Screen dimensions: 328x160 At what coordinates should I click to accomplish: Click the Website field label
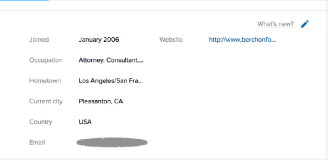pos(171,40)
